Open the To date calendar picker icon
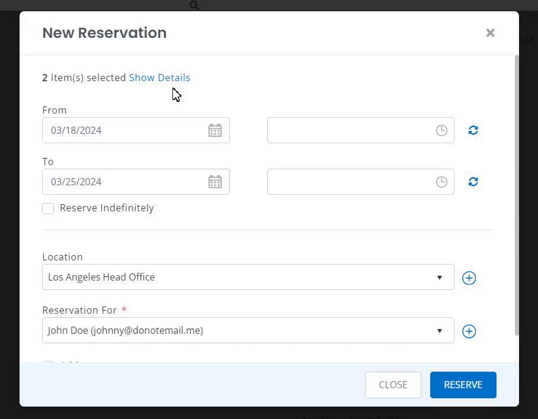This screenshot has height=419, width=538. coord(215,182)
